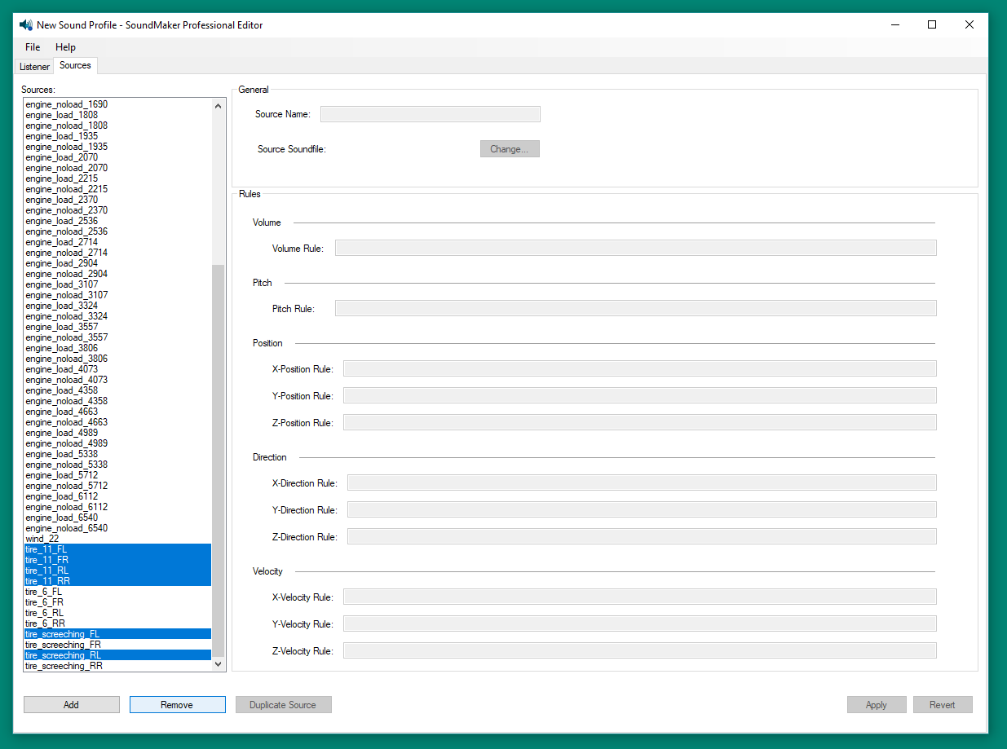Click the SoundMaker speaker icon in title bar
This screenshot has height=749, width=1007.
click(25, 24)
